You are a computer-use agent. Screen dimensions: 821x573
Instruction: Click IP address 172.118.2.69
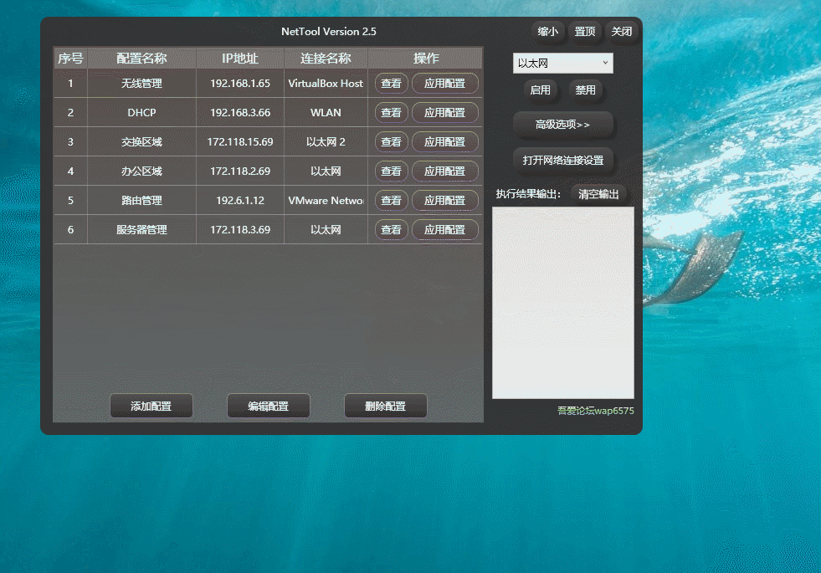[x=240, y=171]
